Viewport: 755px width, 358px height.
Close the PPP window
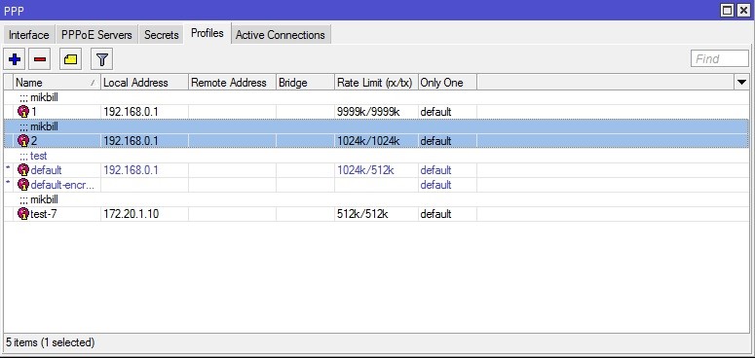(x=743, y=11)
